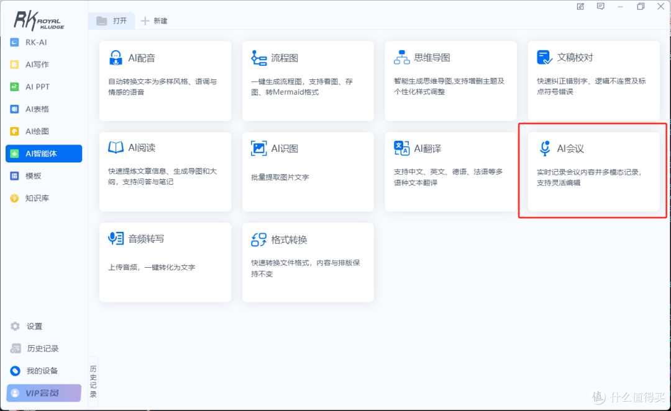Open the AI写作 menu label

click(x=37, y=64)
